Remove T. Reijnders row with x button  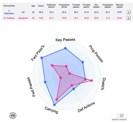pyautogui.click(x=129, y=12)
